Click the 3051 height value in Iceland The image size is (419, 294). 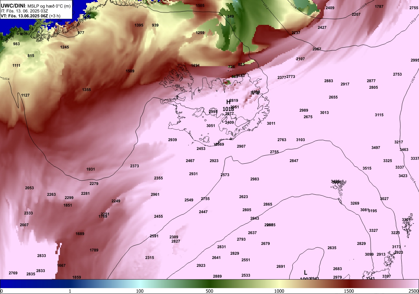[x=211, y=126]
